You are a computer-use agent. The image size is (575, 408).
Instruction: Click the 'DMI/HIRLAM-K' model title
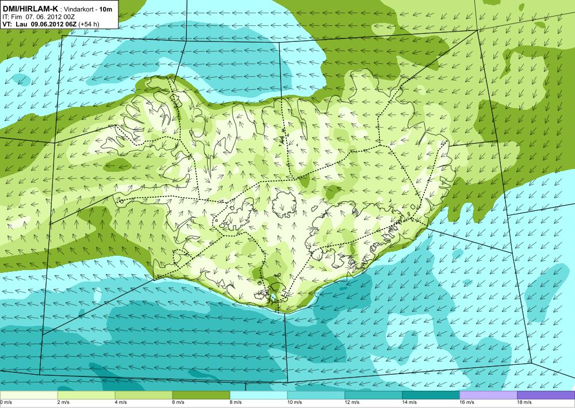(30, 9)
